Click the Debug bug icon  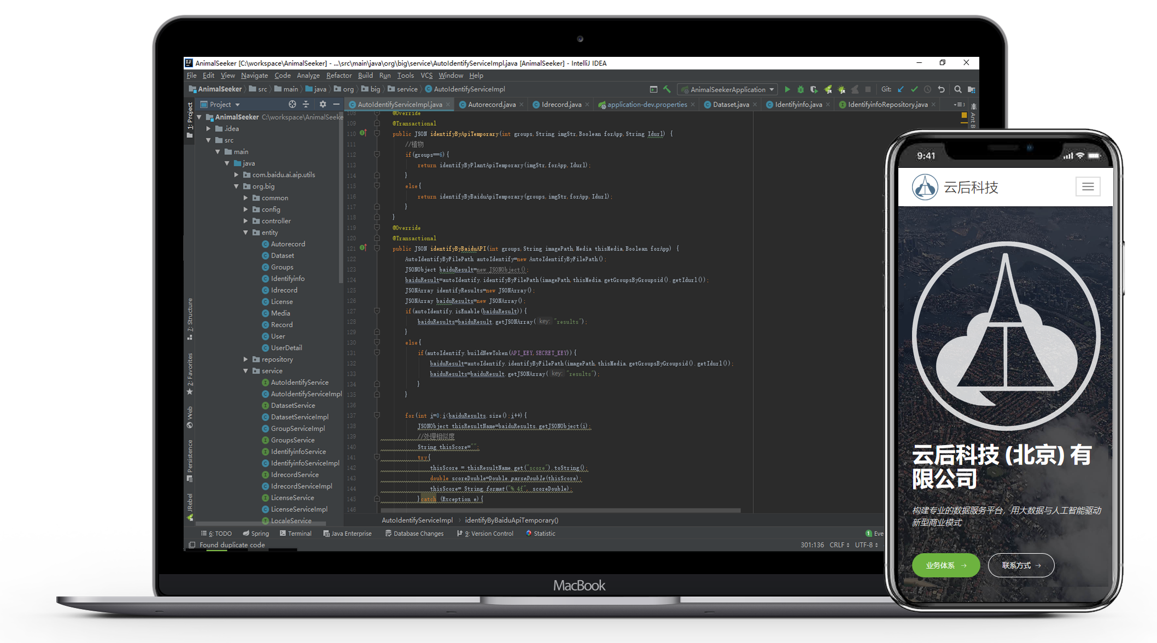[x=800, y=89]
